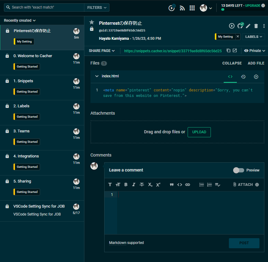Collapse the index.html file chevron

(97, 76)
